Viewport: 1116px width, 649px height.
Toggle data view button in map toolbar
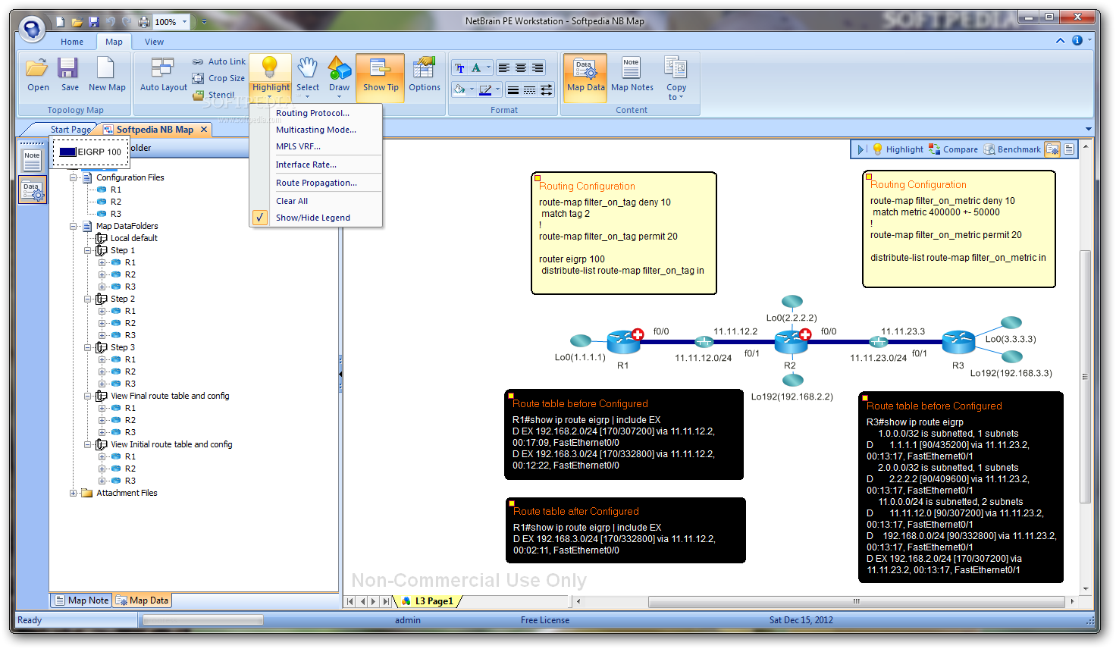pos(1052,149)
